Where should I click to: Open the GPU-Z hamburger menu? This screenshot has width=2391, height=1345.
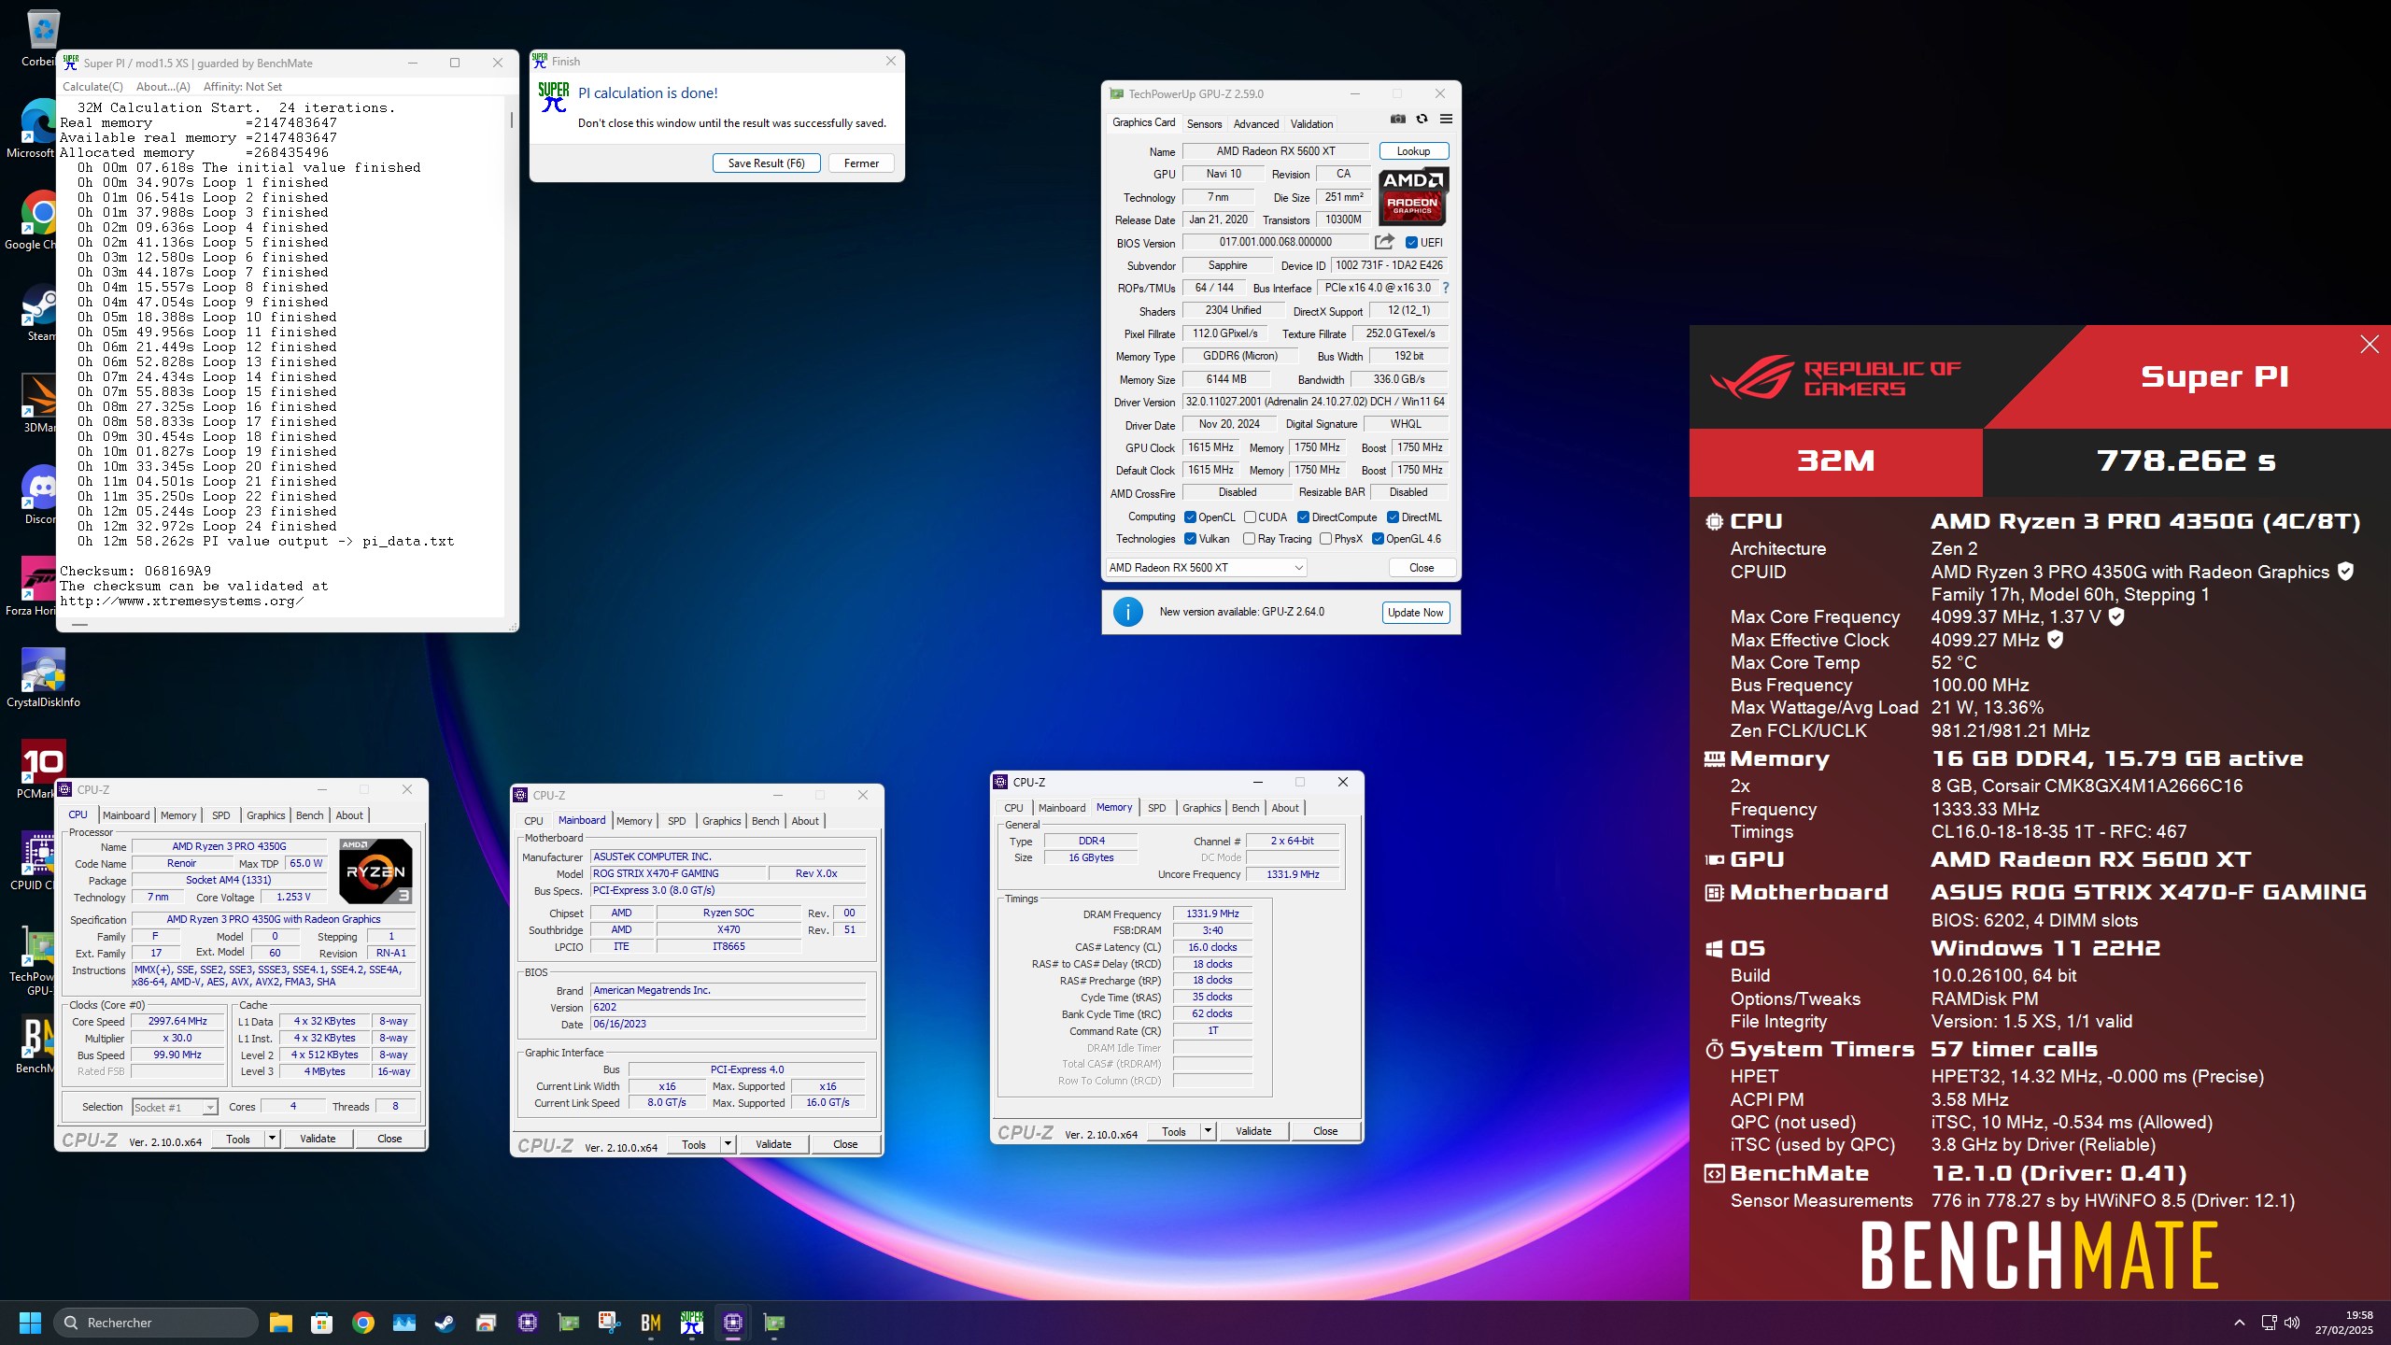tap(1446, 119)
